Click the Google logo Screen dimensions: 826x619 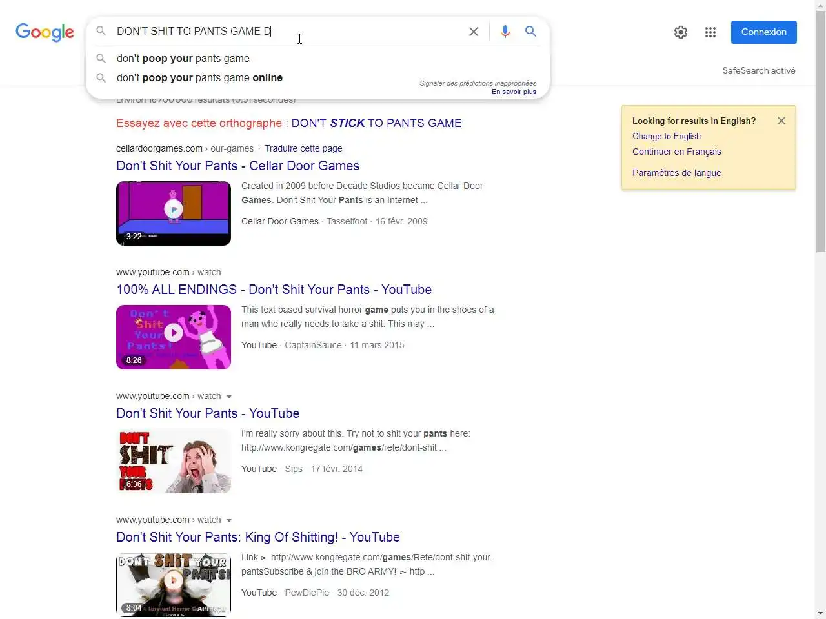point(45,32)
